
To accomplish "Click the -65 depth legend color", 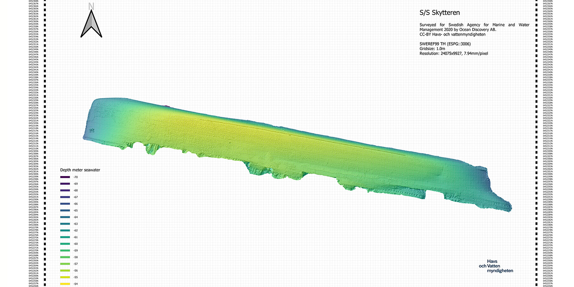I will pos(65,210).
